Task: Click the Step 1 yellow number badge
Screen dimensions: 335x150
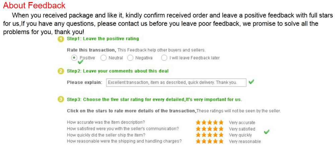Action: point(61,39)
